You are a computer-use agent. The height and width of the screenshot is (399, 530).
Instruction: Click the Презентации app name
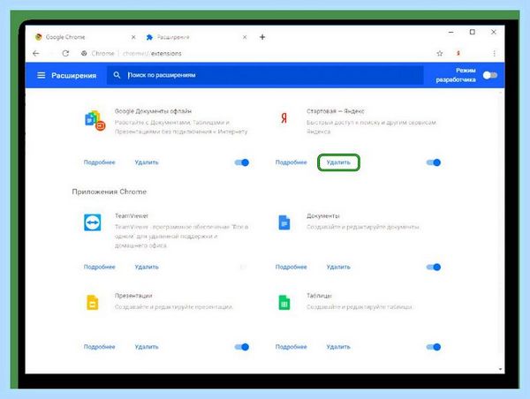point(133,296)
